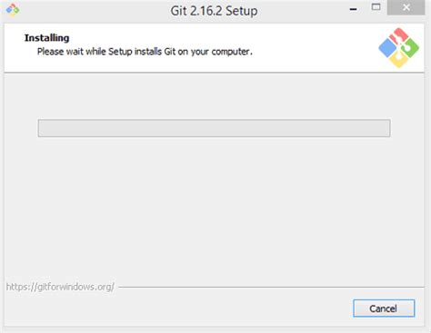Click the yellow diamond of Git logo
The width and height of the screenshot is (431, 333).
click(398, 60)
